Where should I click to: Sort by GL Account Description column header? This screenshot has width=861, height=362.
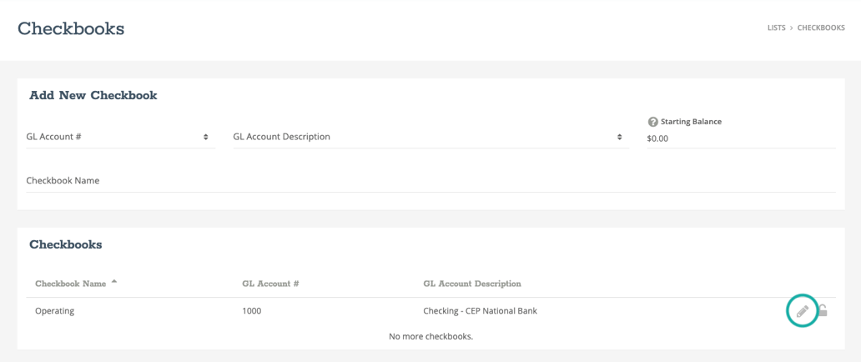tap(472, 284)
